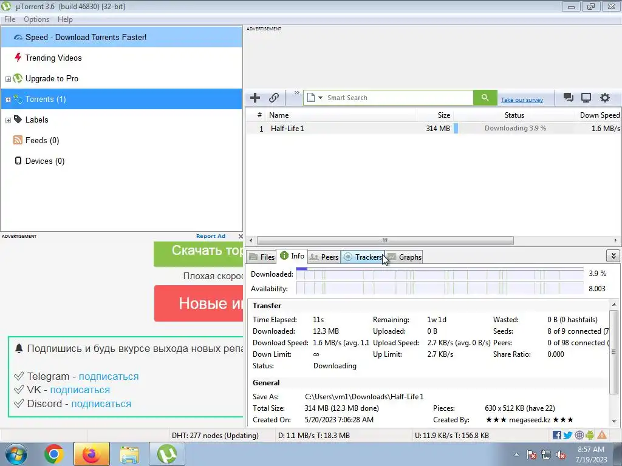
Task: Click the Report Ad link
Action: 211,236
